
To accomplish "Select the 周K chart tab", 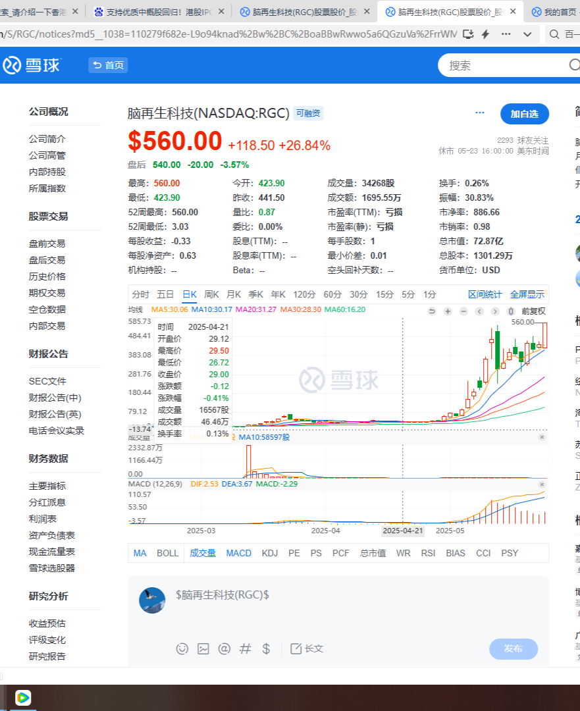I will pyautogui.click(x=211, y=294).
